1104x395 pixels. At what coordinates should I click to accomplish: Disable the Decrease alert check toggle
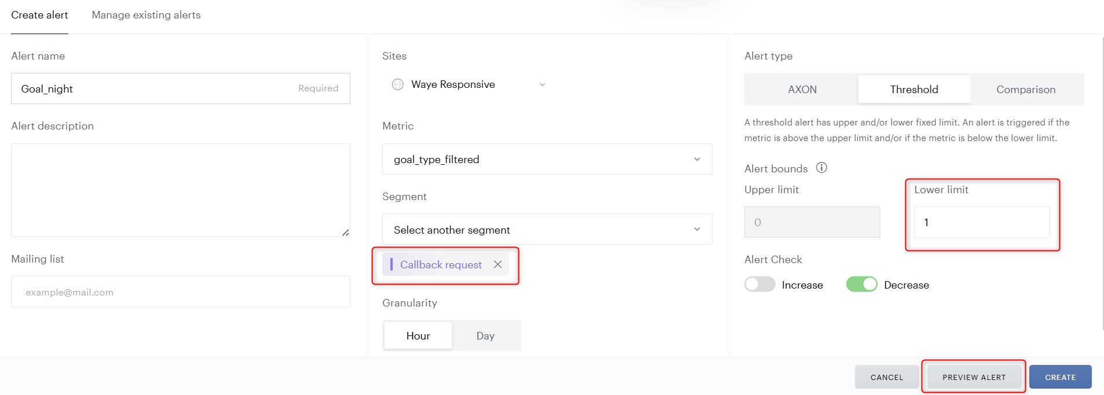pos(861,285)
